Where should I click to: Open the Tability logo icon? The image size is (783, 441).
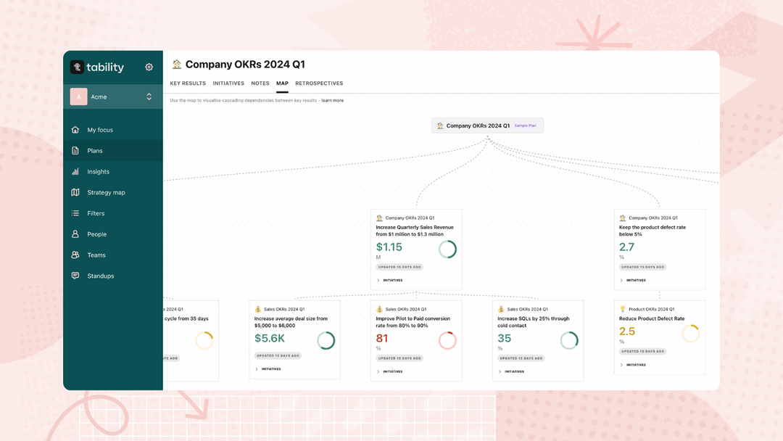click(x=76, y=67)
